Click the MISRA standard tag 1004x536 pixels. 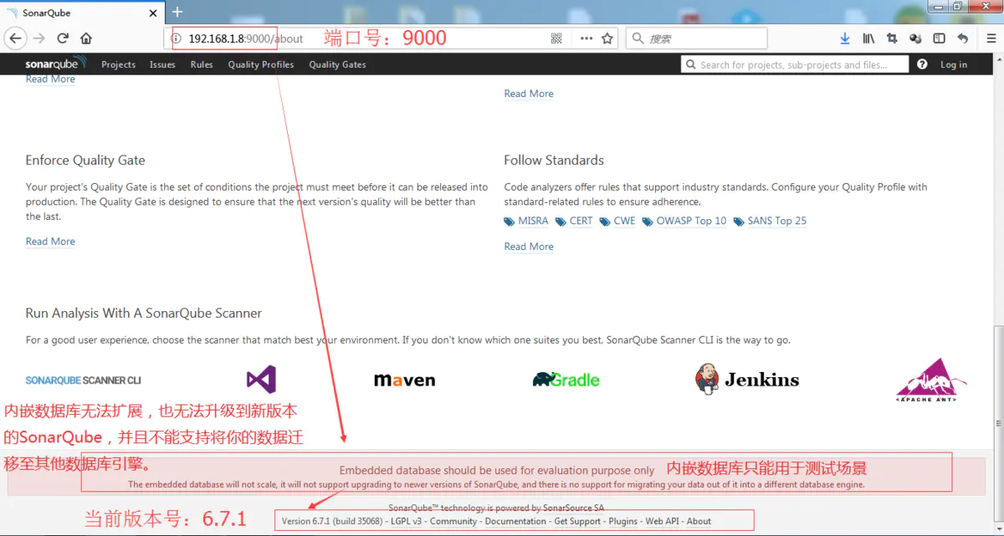pyautogui.click(x=533, y=221)
